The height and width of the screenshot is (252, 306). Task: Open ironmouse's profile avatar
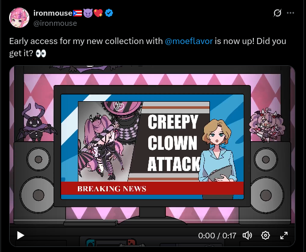[19, 18]
